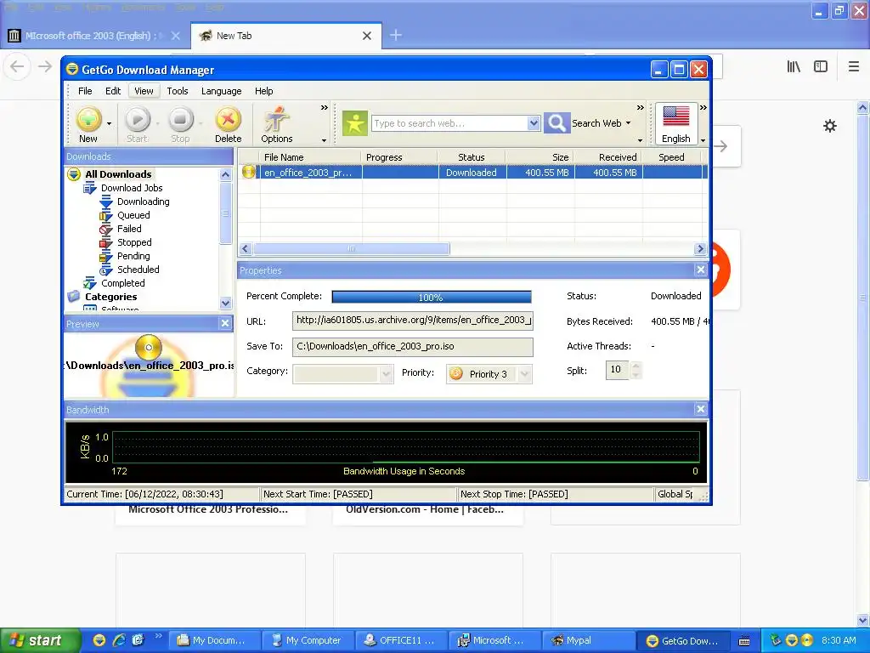The width and height of the screenshot is (870, 653).
Task: Open the browser hamburger menu
Action: (x=853, y=66)
